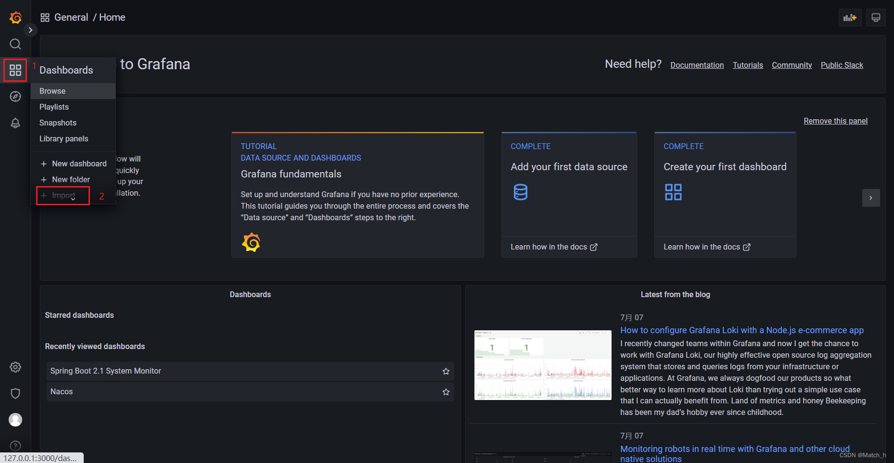894x463 pixels.
Task: Select Library panels in the Dashboards menu
Action: coord(73,139)
